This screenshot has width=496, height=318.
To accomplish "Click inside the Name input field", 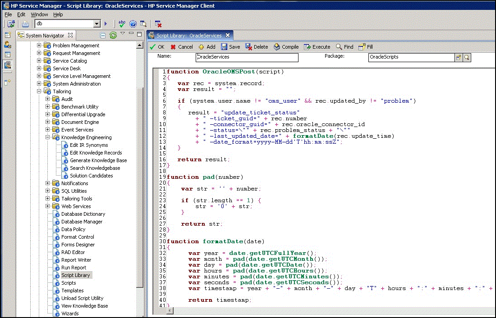I will coord(247,57).
